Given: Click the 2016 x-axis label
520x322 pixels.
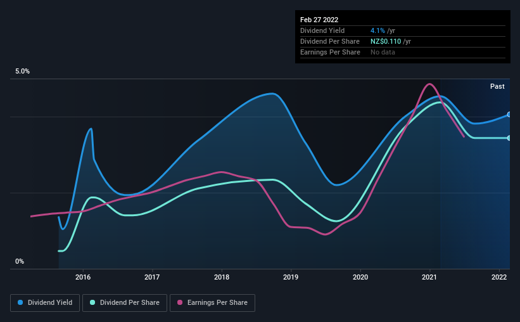Looking at the screenshot, I should click(x=83, y=277).
